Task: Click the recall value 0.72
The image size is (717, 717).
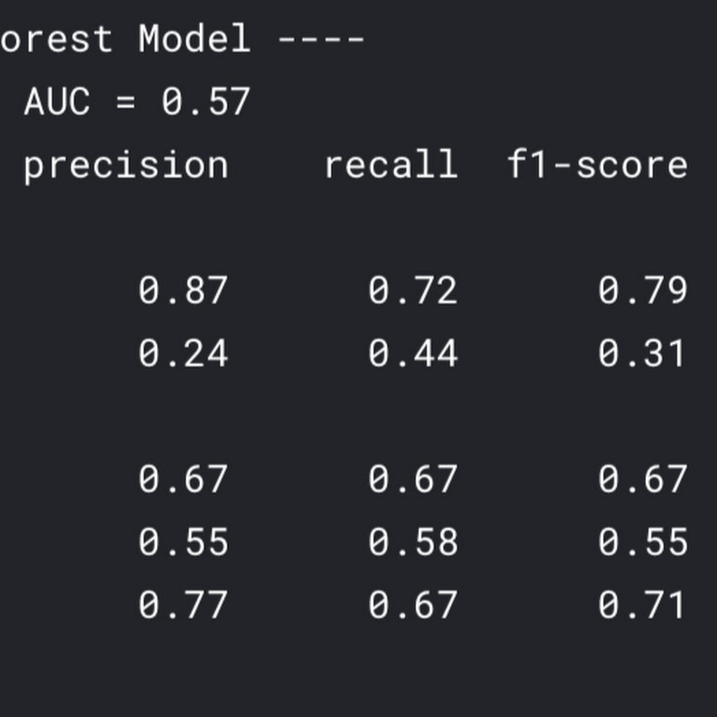Action: tap(413, 290)
